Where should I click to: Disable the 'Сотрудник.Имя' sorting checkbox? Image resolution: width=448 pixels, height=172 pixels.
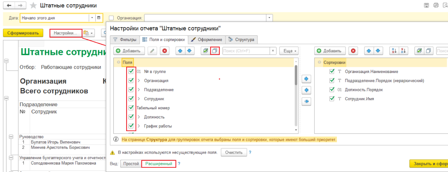332,99
